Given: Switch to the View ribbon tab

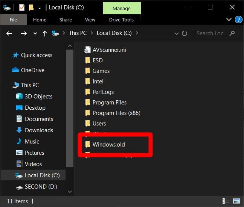Looking at the screenshot, I should [90, 20].
